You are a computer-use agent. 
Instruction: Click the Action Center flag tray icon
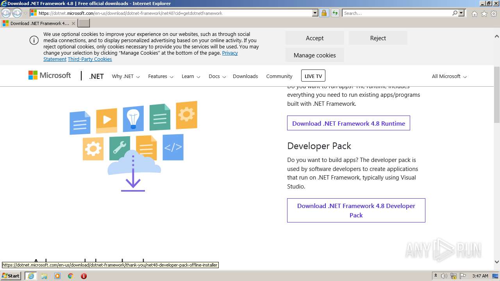463,276
